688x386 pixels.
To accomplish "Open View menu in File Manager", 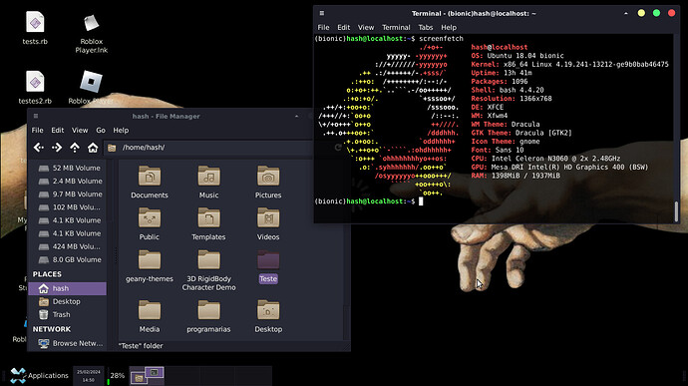I will [x=80, y=130].
